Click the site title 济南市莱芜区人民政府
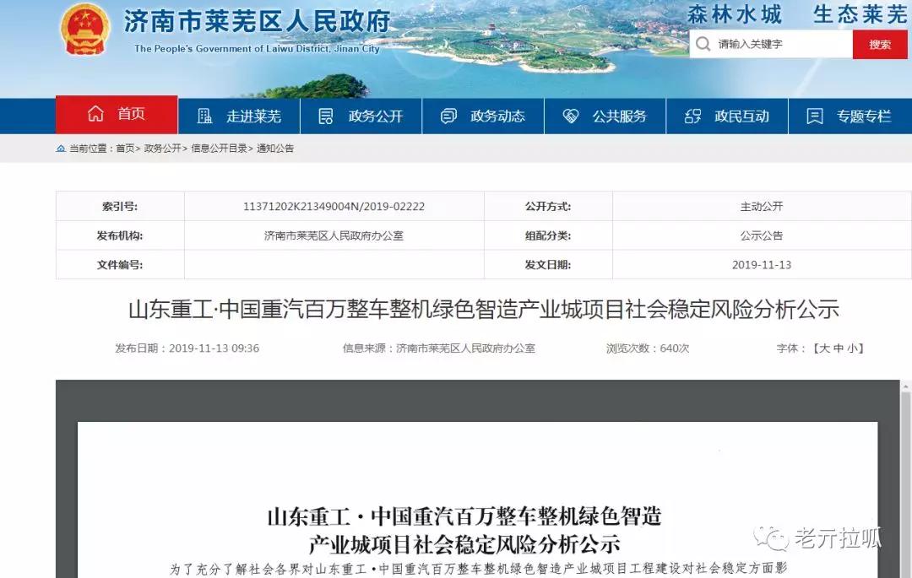This screenshot has height=578, width=912. point(257,22)
